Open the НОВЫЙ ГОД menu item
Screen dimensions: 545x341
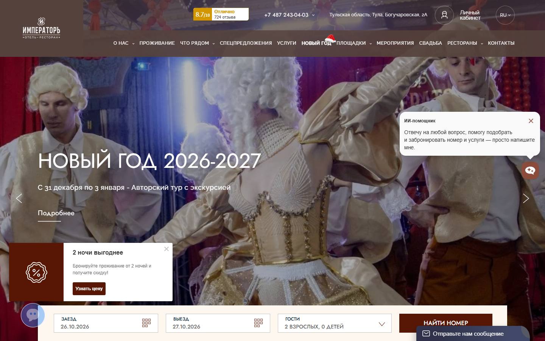click(316, 43)
